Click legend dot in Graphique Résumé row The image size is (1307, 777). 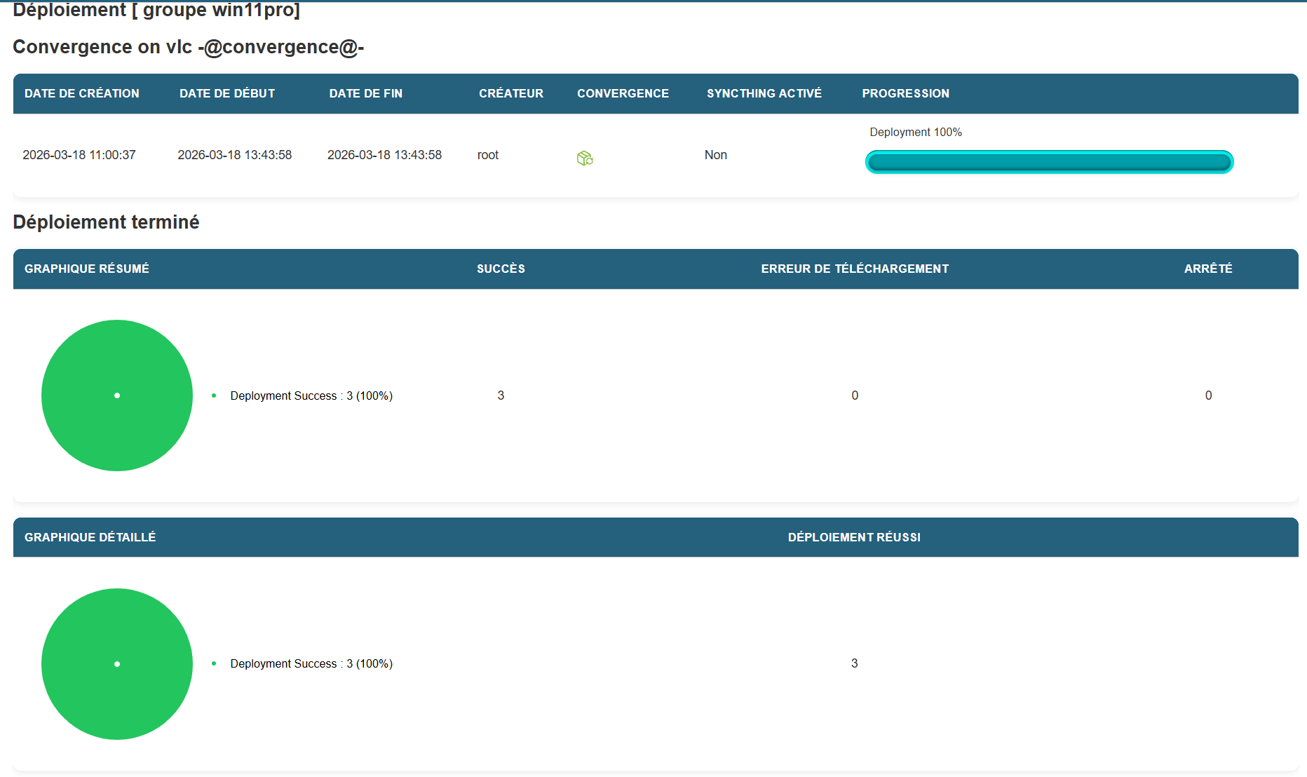point(214,396)
